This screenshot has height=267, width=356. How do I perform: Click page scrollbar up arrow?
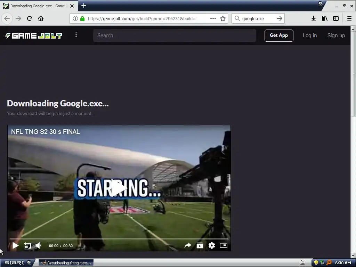point(353,29)
